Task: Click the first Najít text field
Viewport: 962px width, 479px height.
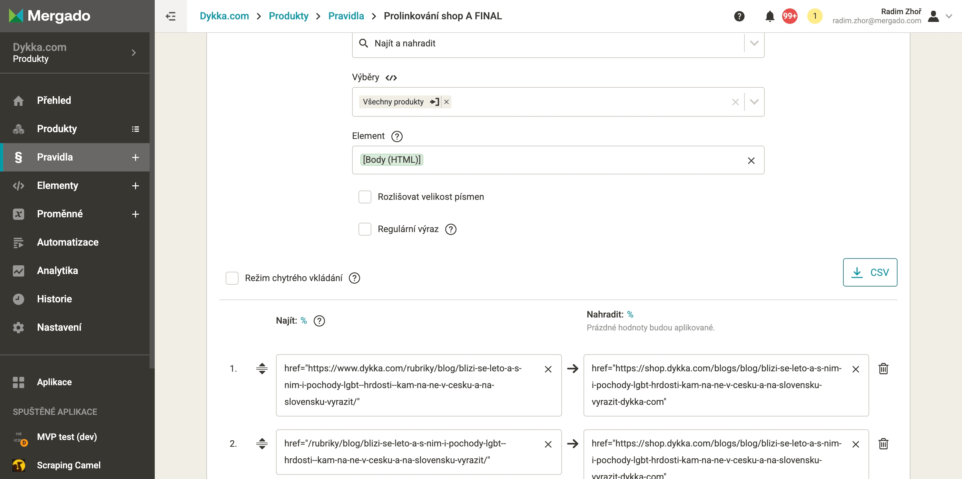Action: click(x=411, y=385)
